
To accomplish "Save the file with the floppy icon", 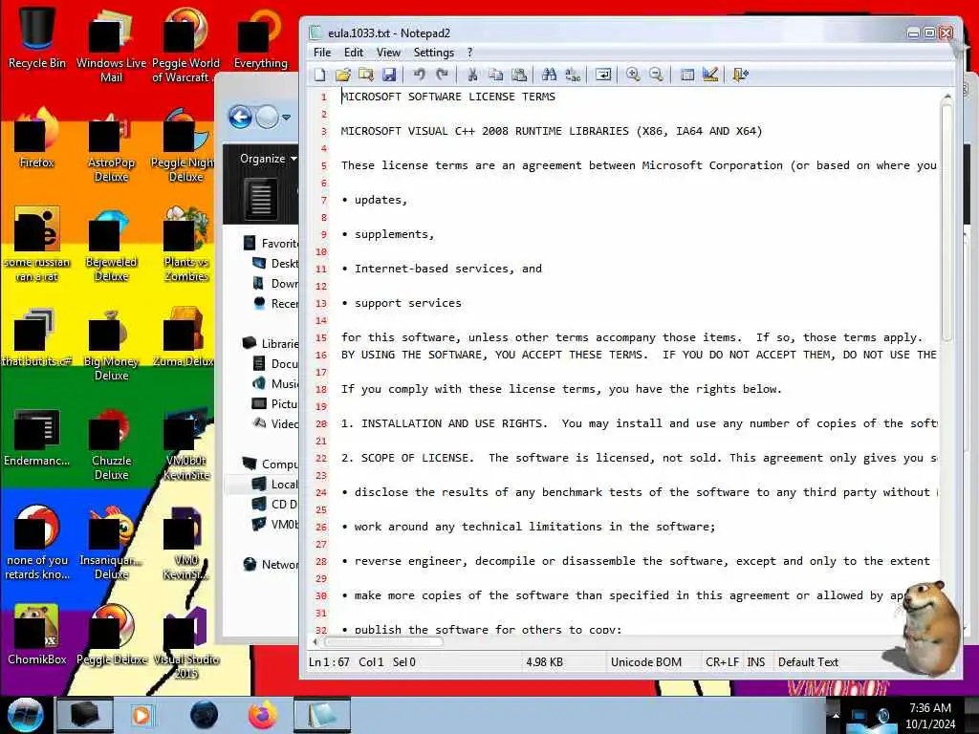I will pos(389,75).
